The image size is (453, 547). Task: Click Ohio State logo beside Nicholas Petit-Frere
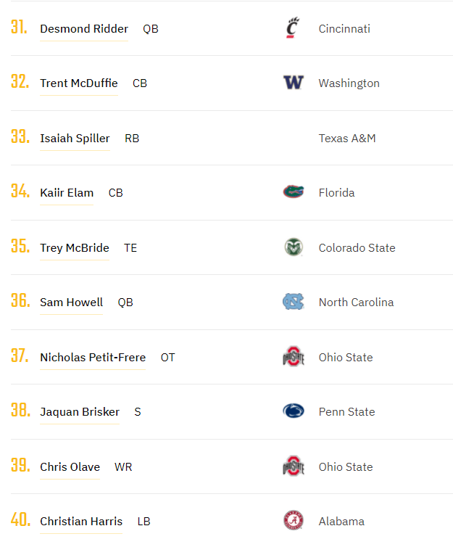(x=293, y=357)
